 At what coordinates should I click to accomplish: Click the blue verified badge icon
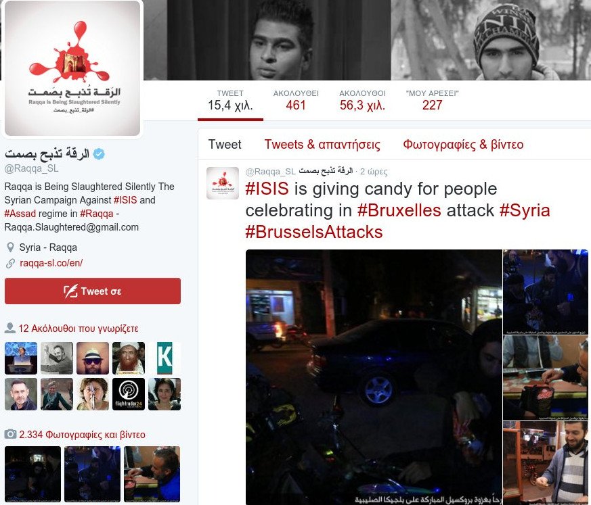pos(99,154)
